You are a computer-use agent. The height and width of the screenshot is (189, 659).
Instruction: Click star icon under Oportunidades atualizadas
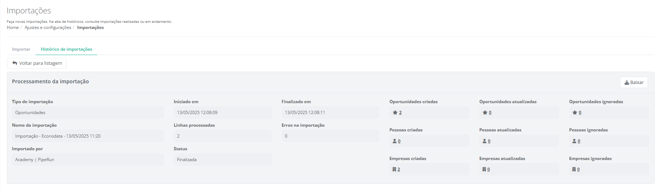pos(485,113)
